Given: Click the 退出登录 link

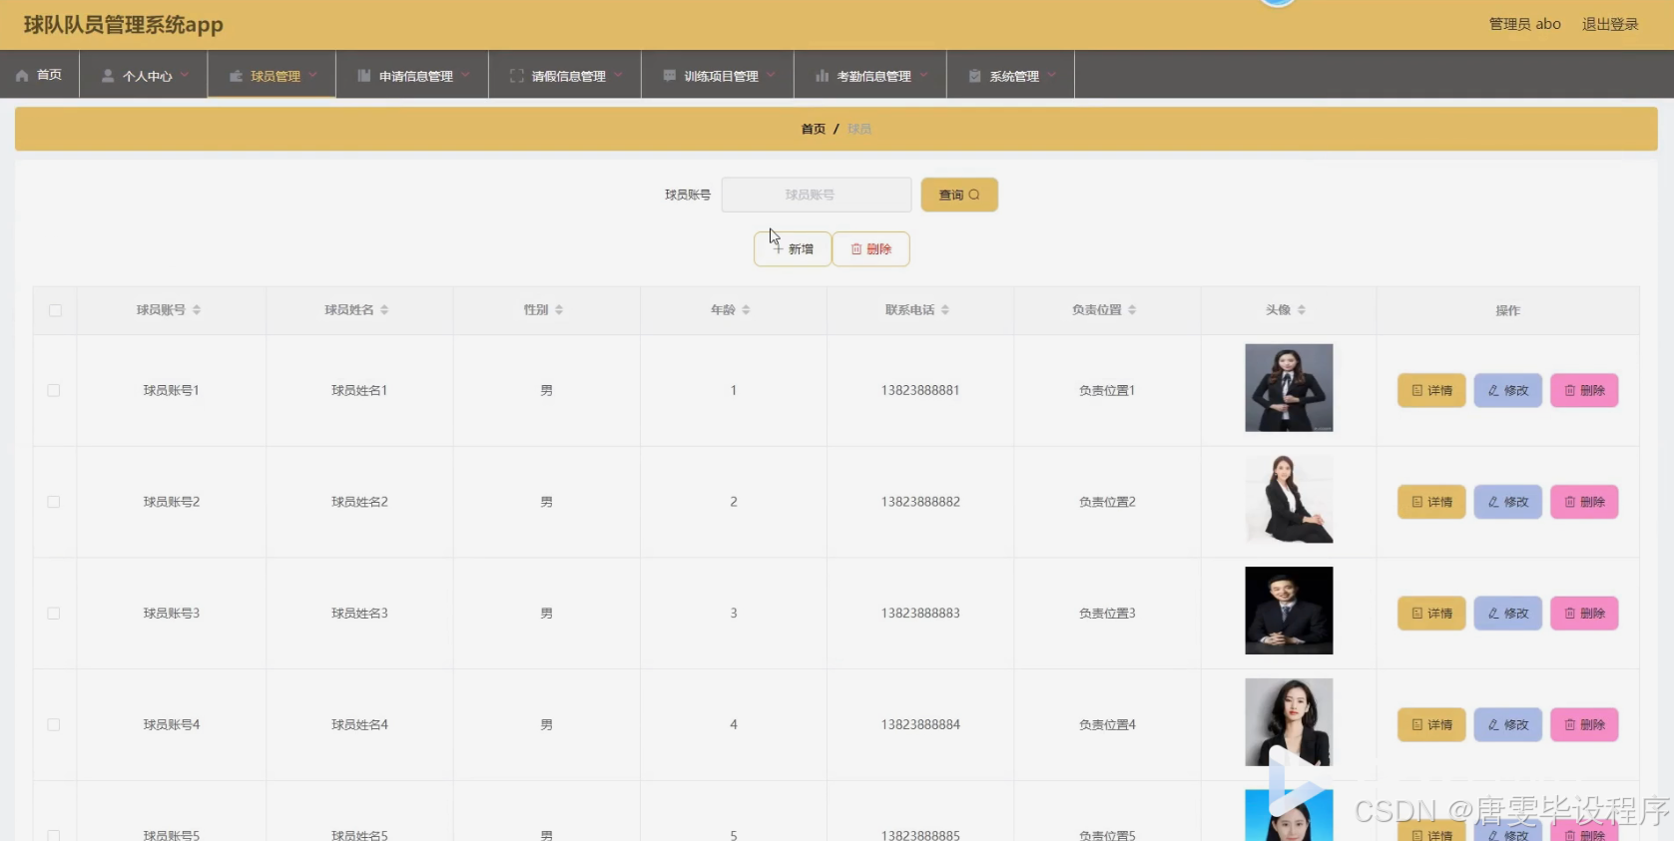Looking at the screenshot, I should (1610, 24).
